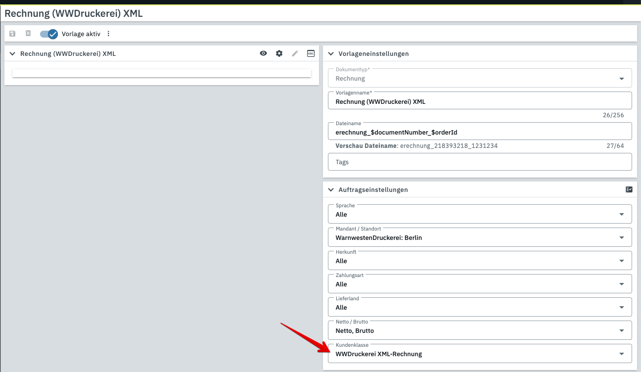The height and width of the screenshot is (372, 641).
Task: Collapse the Rechnung (WWDruckerei) XML panel
Action: tap(12, 53)
